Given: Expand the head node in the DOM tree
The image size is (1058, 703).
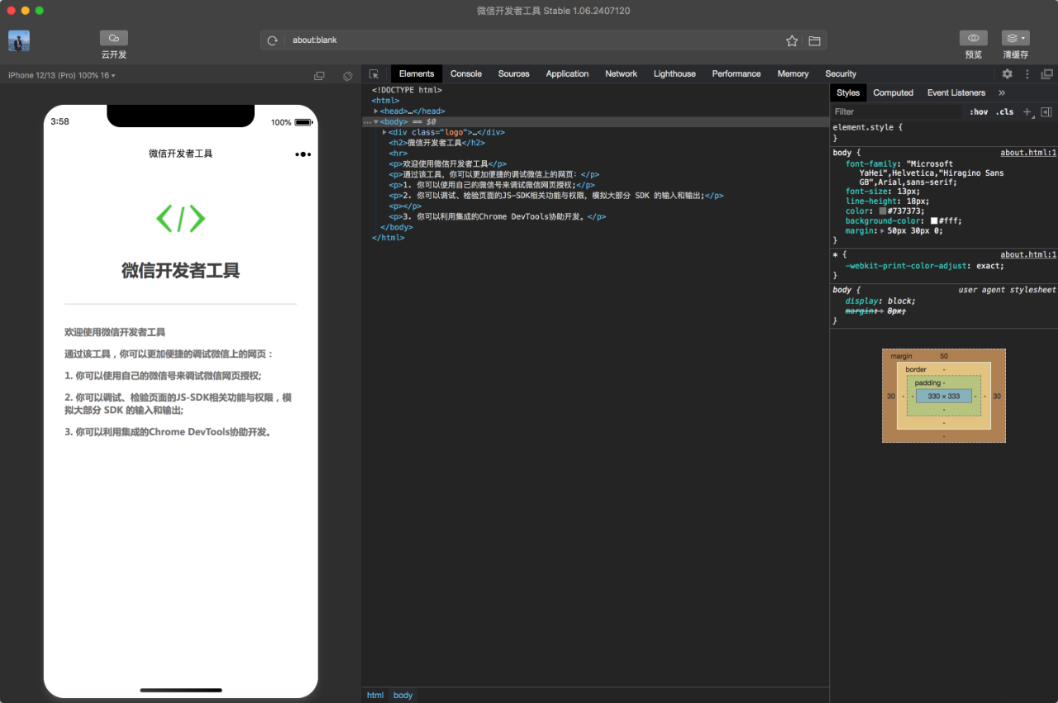Looking at the screenshot, I should tap(376, 112).
